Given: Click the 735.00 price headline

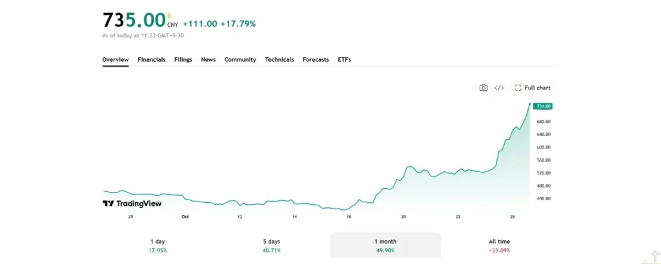Looking at the screenshot, I should point(134,20).
